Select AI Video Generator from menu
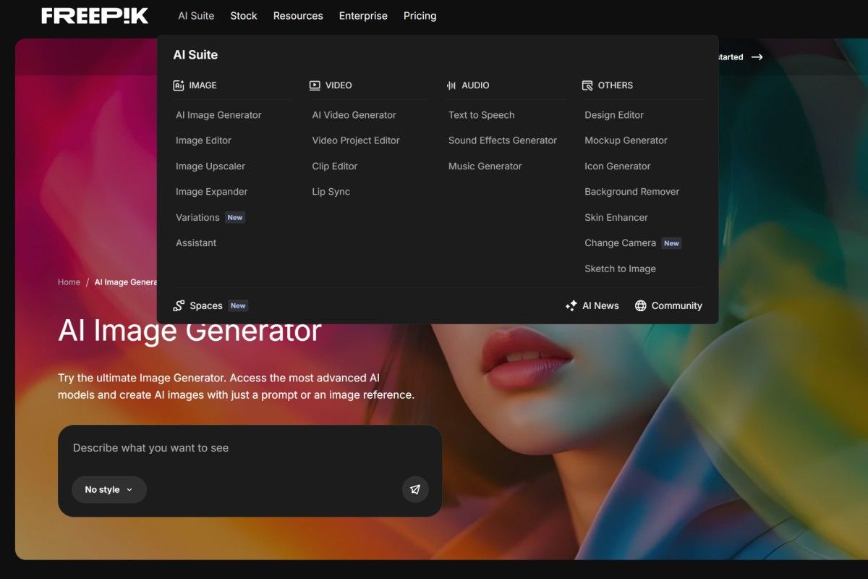 [354, 115]
